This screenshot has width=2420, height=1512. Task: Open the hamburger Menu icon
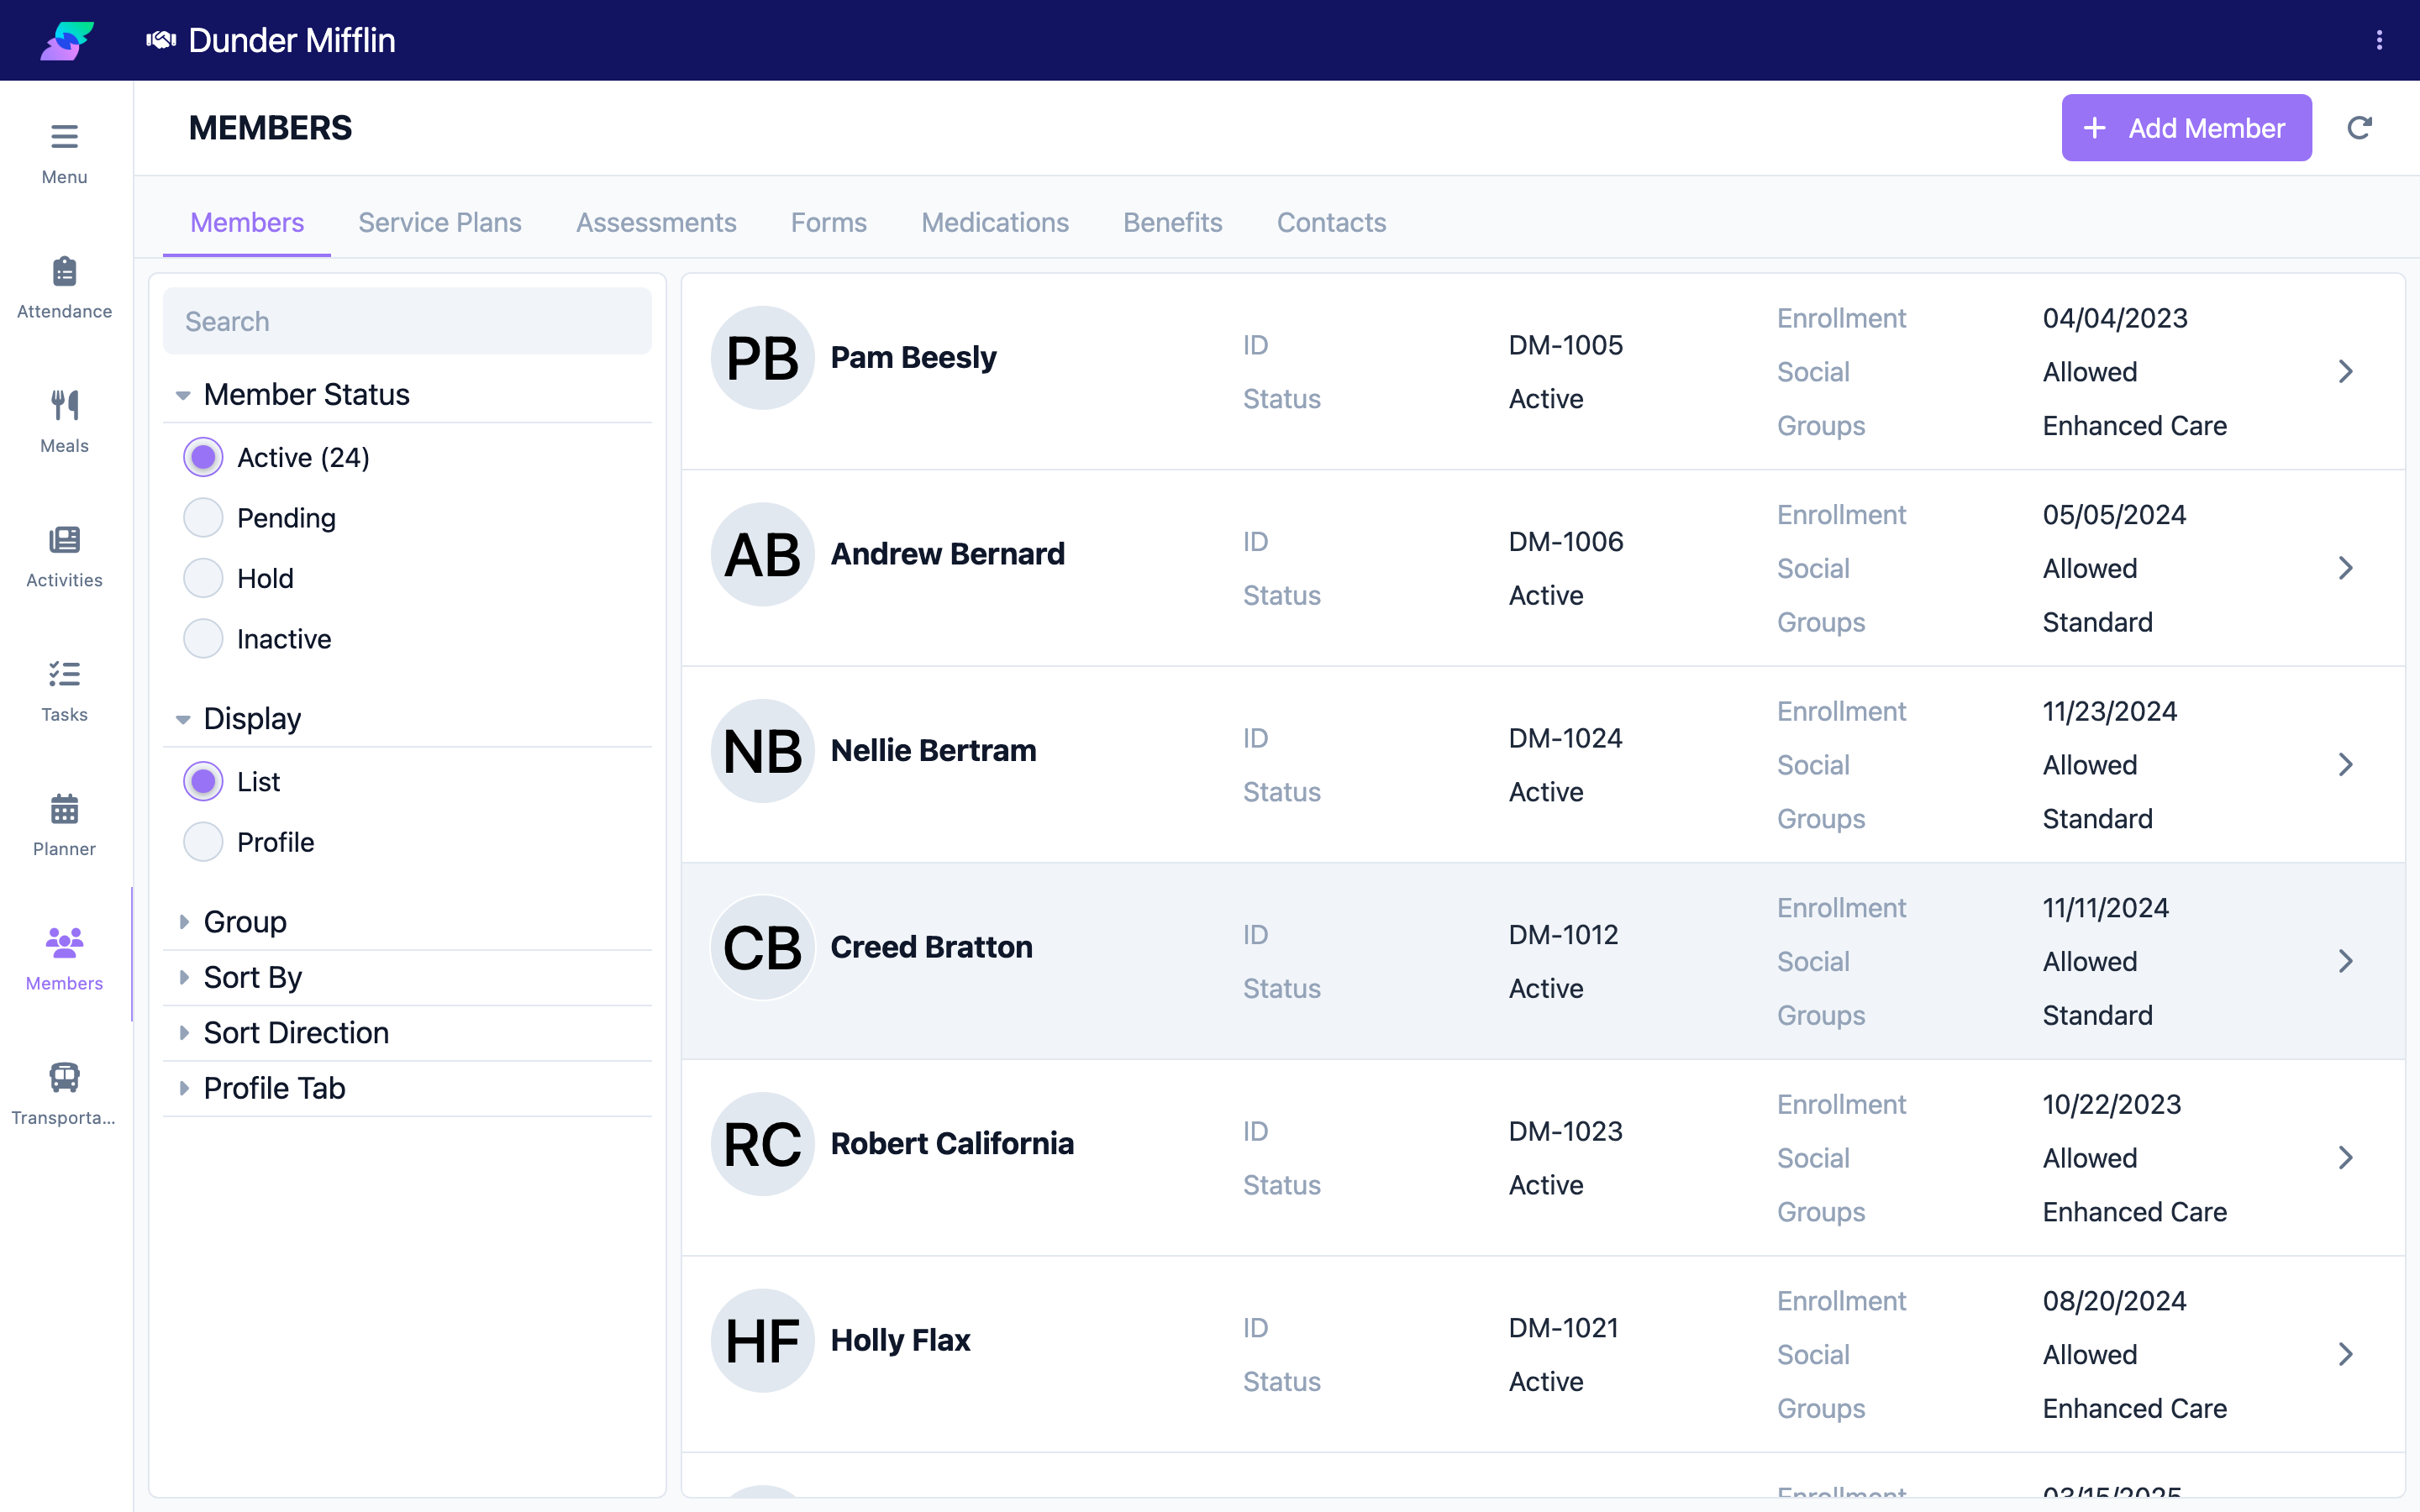[x=64, y=137]
